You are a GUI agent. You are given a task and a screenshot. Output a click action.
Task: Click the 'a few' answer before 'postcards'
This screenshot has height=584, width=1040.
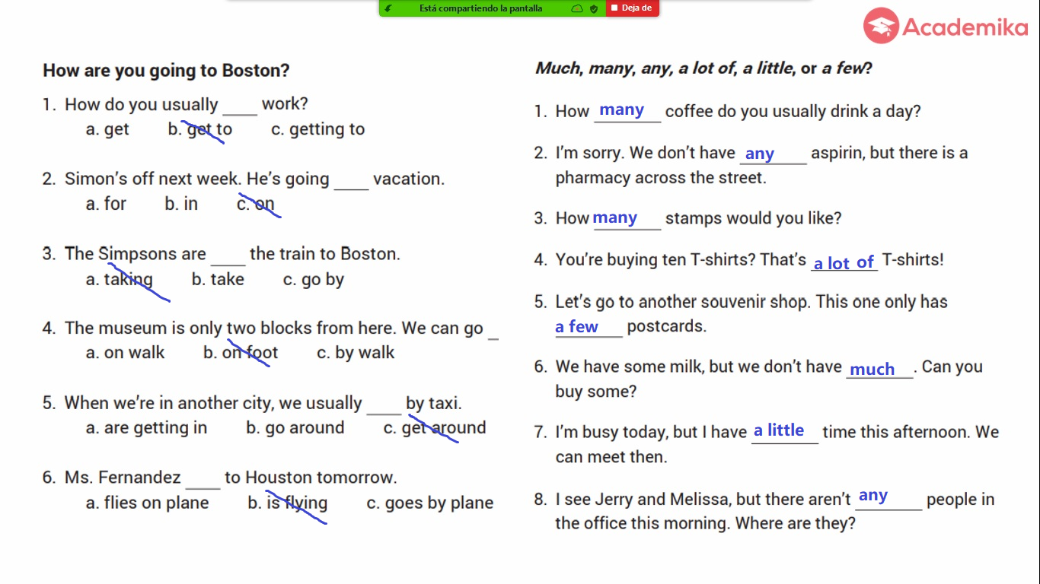577,327
